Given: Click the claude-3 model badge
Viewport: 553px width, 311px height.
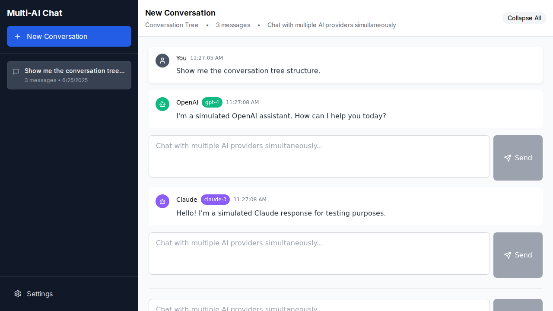Looking at the screenshot, I should click(x=215, y=200).
